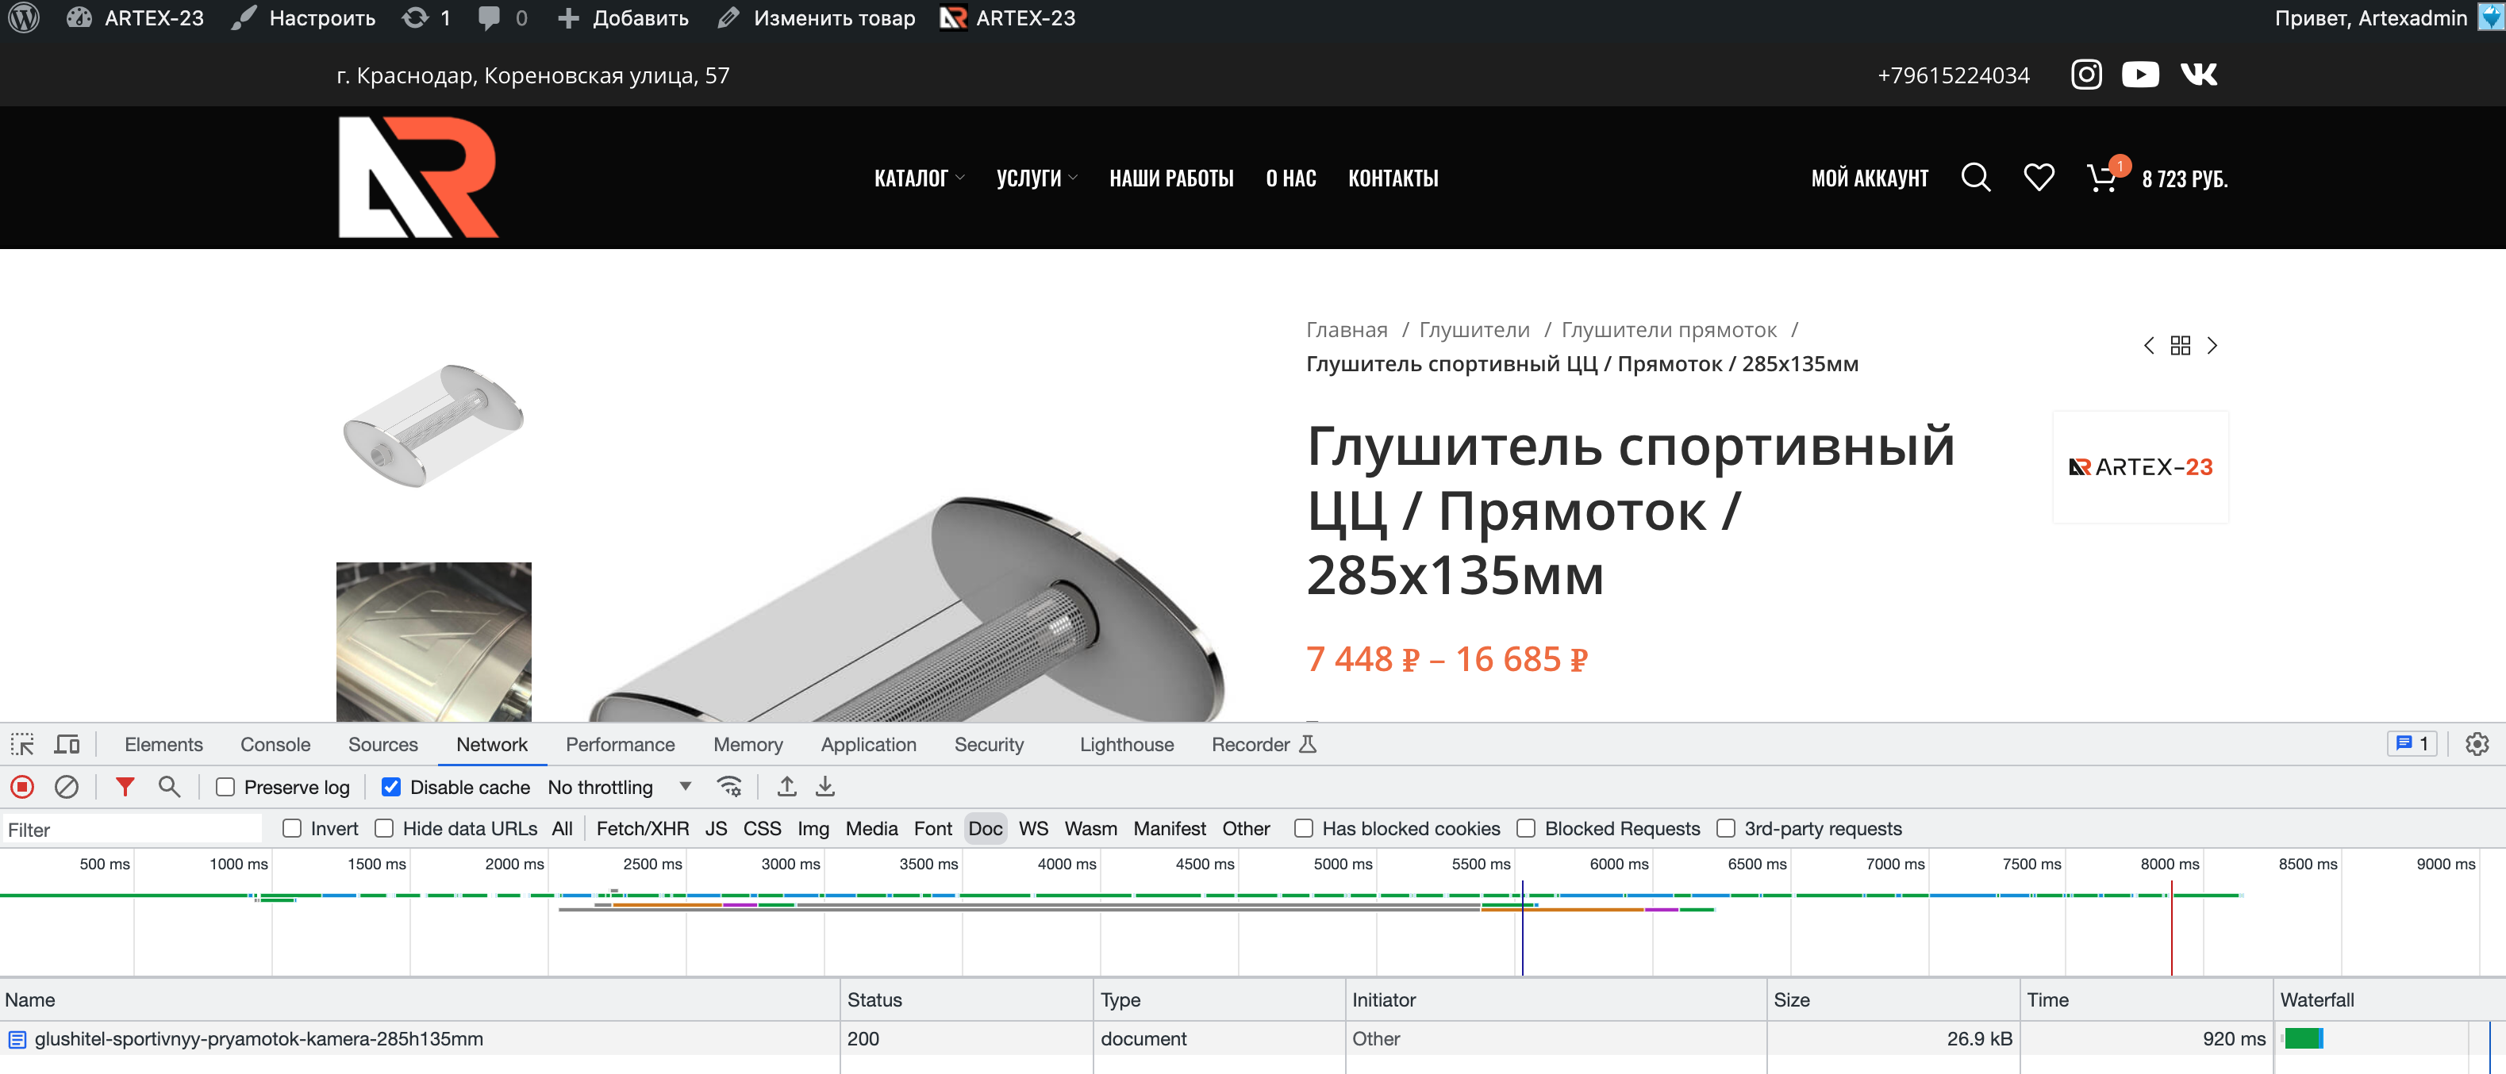Viewport: 2506px width, 1074px height.
Task: Uncheck the Disable cache checkbox
Action: [391, 787]
